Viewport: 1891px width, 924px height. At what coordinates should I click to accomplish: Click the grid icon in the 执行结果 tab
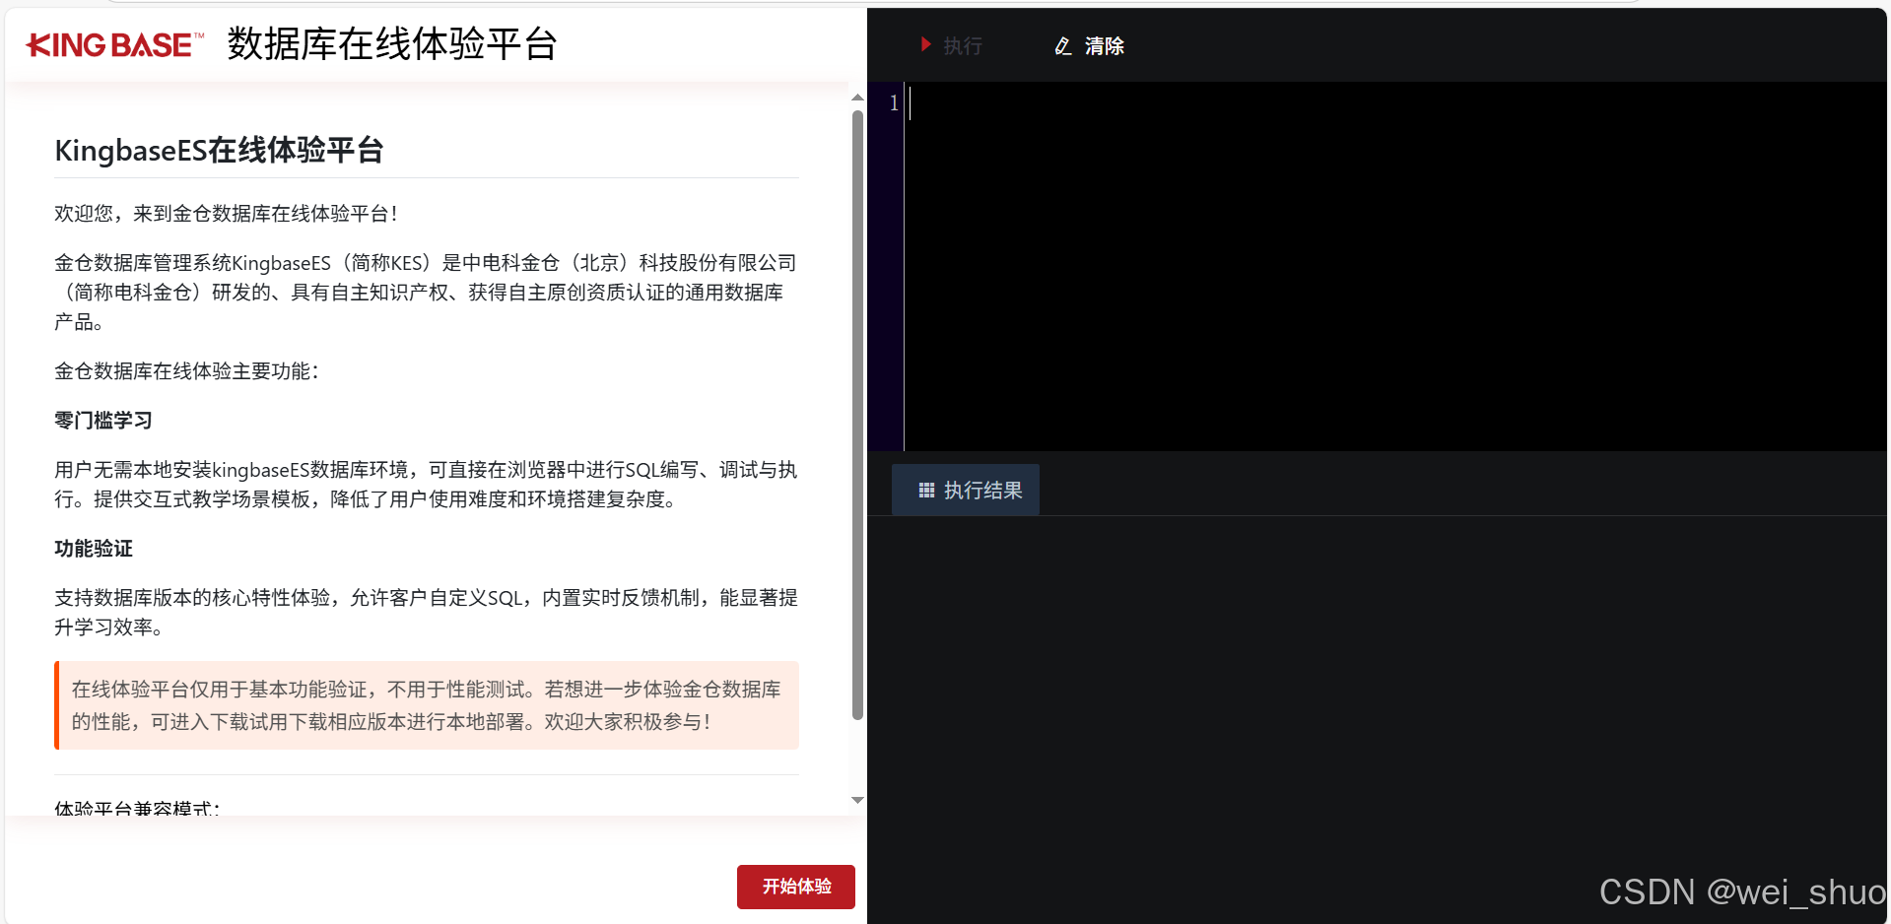click(926, 490)
